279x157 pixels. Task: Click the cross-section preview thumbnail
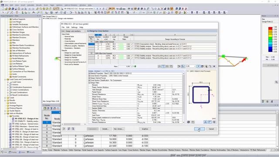(x=201, y=95)
